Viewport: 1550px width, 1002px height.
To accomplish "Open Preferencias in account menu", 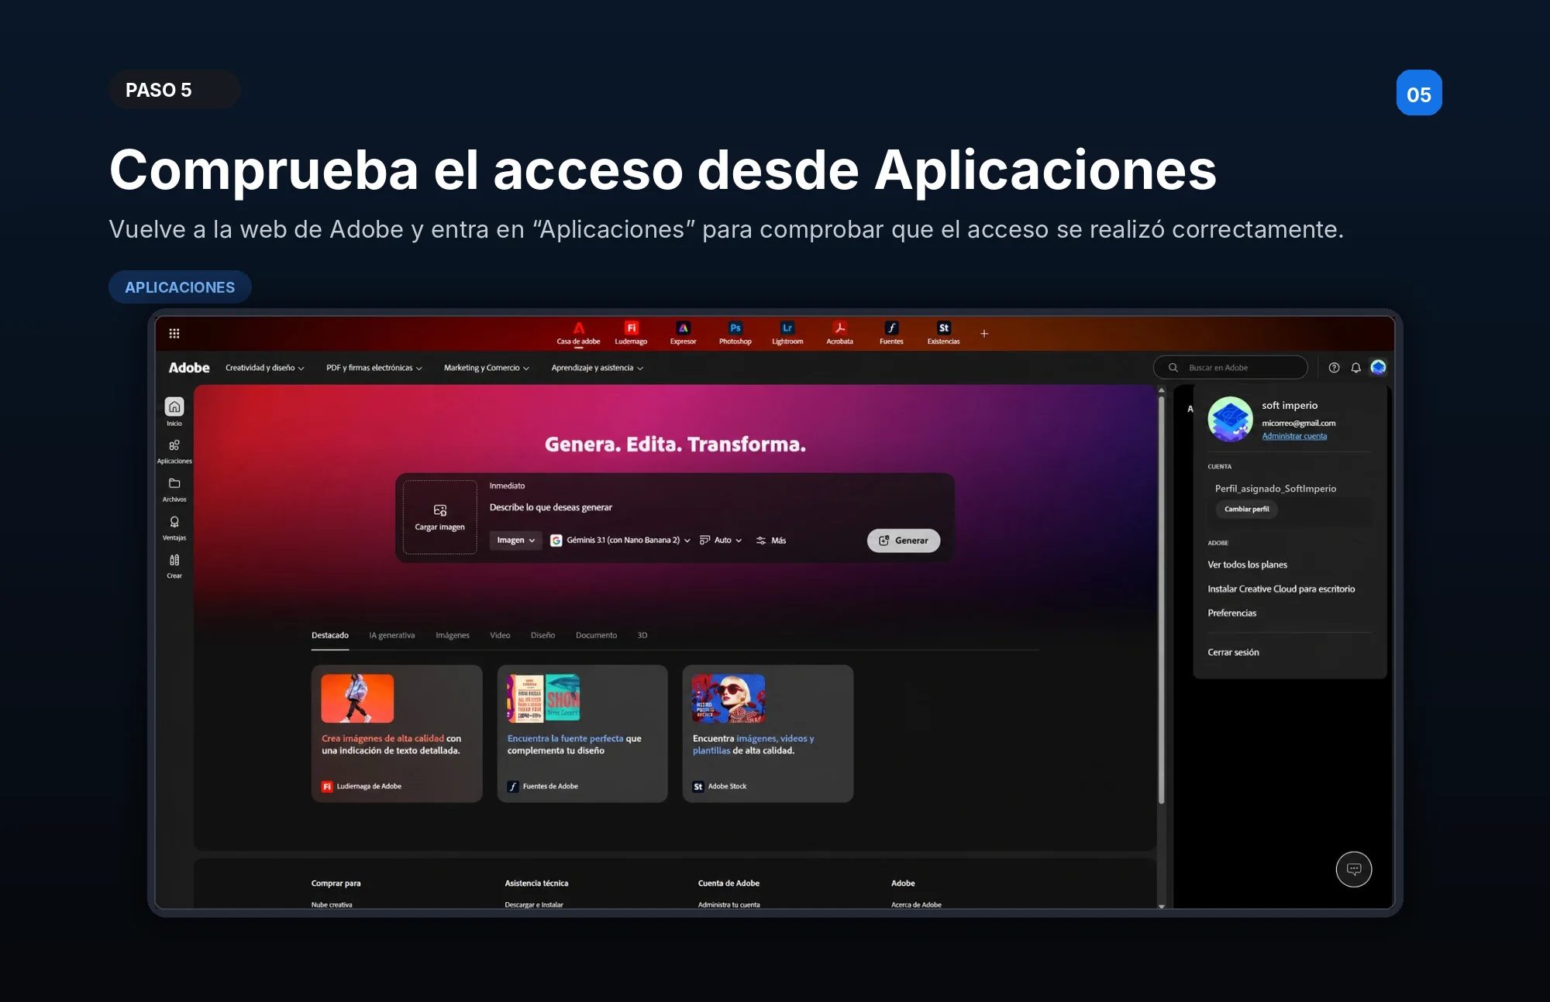I will point(1231,613).
